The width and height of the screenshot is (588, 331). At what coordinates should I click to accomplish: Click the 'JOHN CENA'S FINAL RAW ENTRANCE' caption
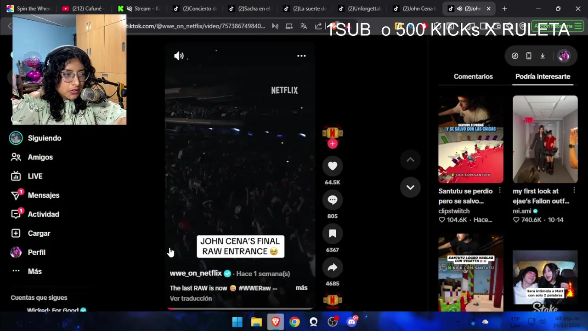pos(240,246)
